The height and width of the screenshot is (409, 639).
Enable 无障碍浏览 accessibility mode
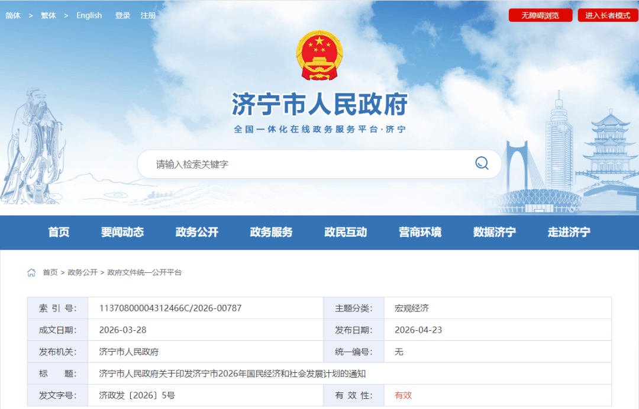540,15
